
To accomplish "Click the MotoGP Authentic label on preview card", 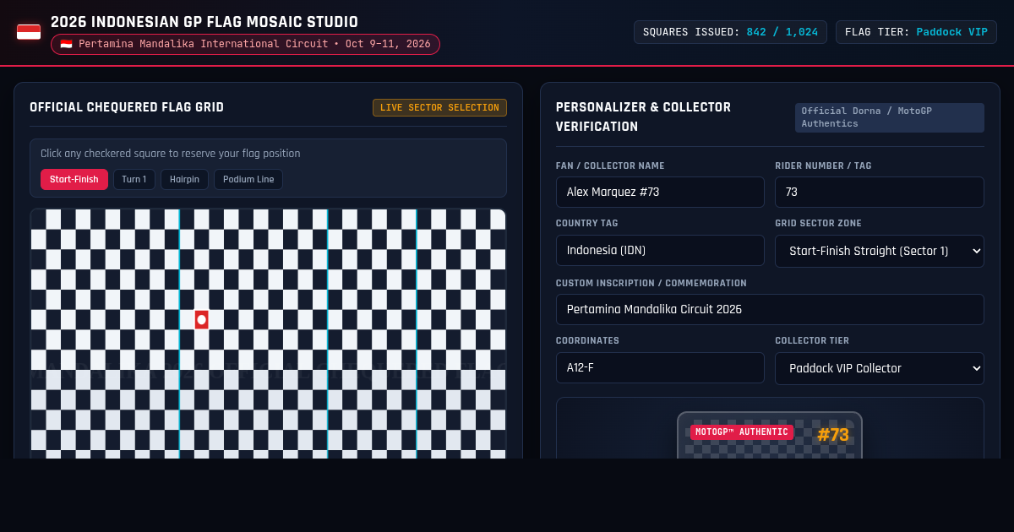I will [742, 432].
